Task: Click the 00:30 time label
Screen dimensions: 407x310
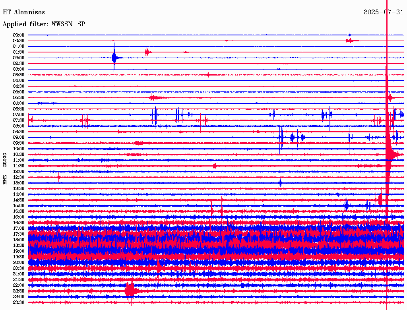Action: click(x=19, y=41)
